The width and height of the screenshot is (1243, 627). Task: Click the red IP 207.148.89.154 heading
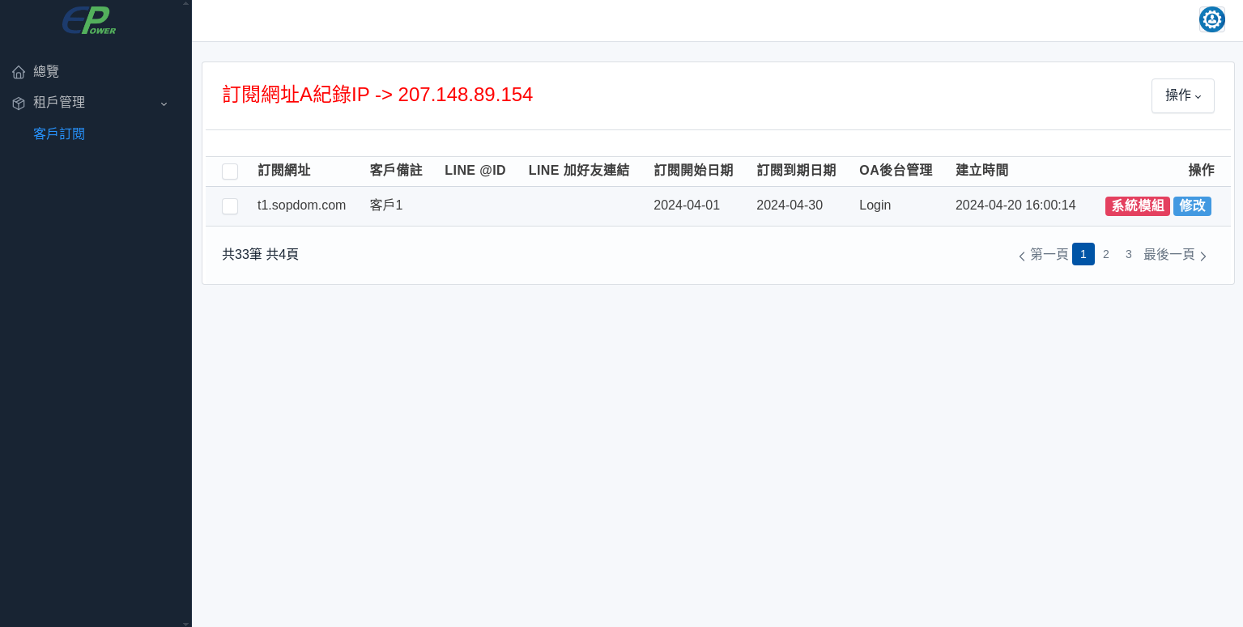click(x=377, y=95)
